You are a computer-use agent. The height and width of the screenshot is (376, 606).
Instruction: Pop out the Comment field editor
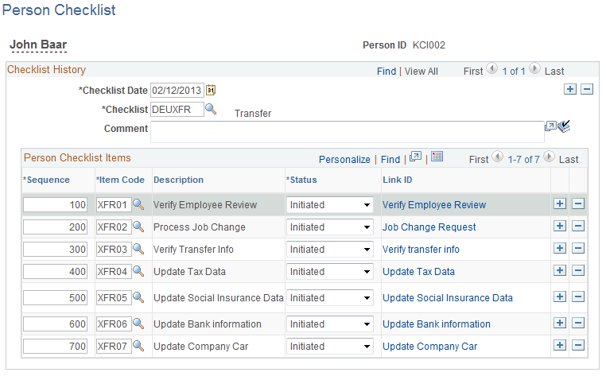(550, 126)
